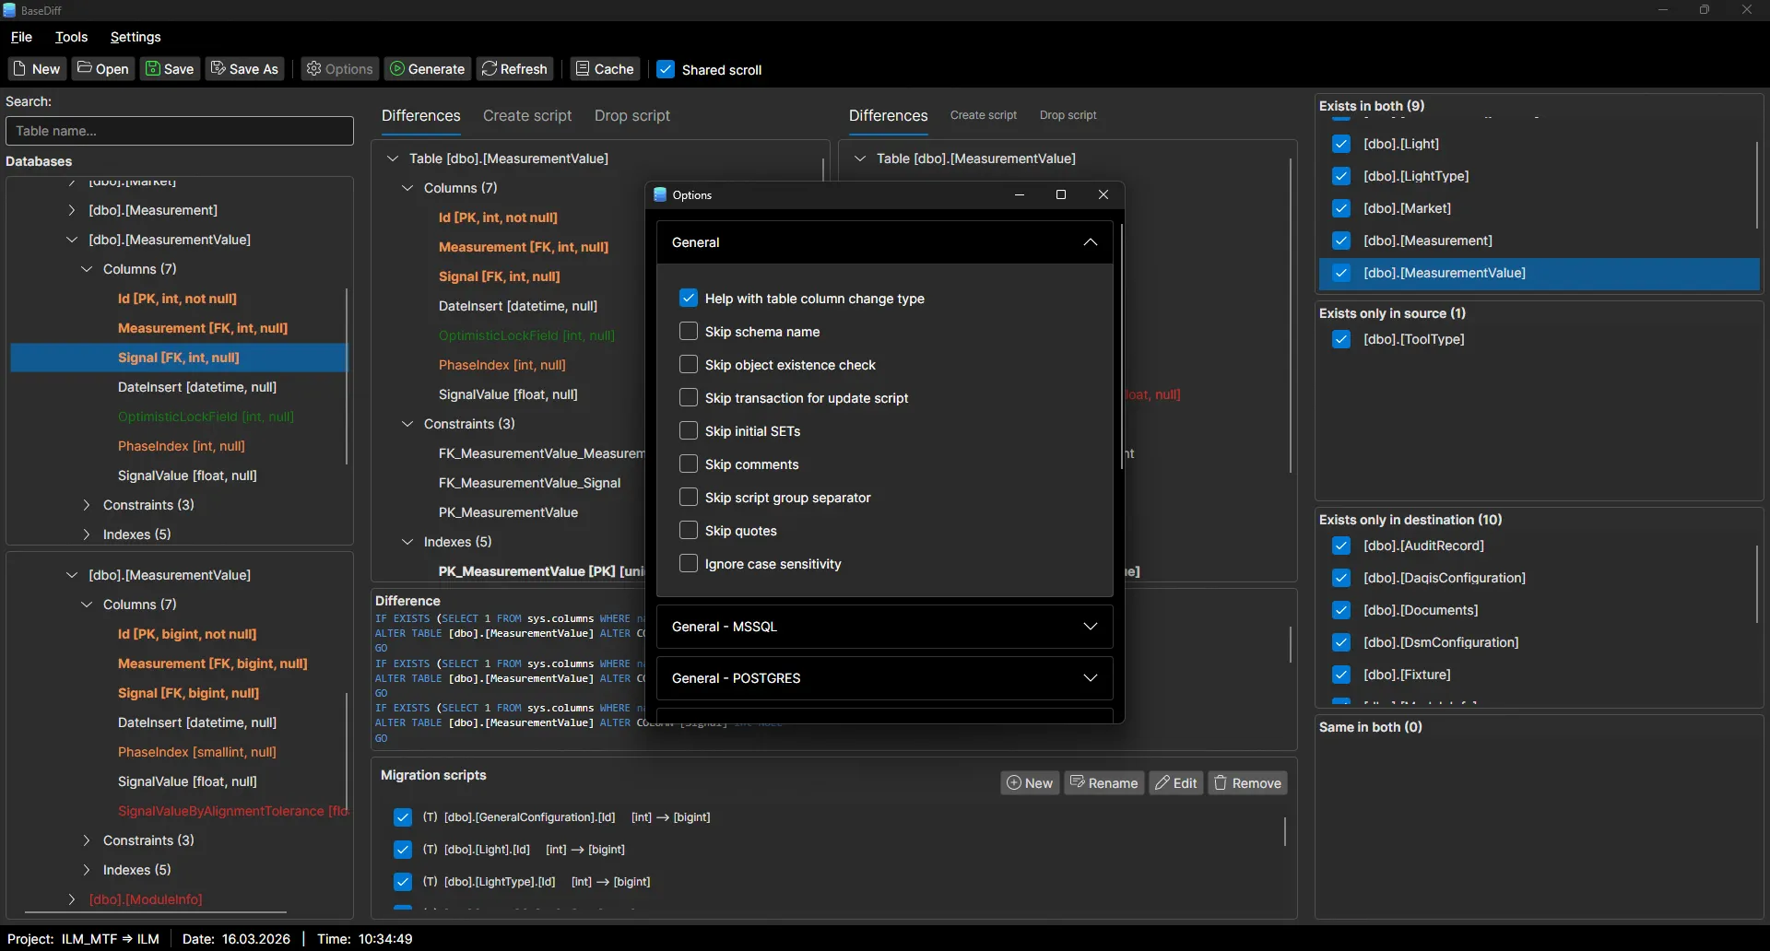Disable Help with table column change type
Screen dimensions: 1770x951
(689, 298)
